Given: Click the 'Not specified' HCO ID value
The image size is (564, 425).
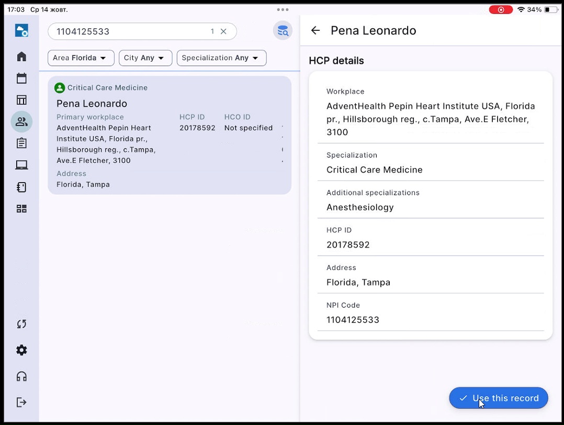Looking at the screenshot, I should [249, 128].
